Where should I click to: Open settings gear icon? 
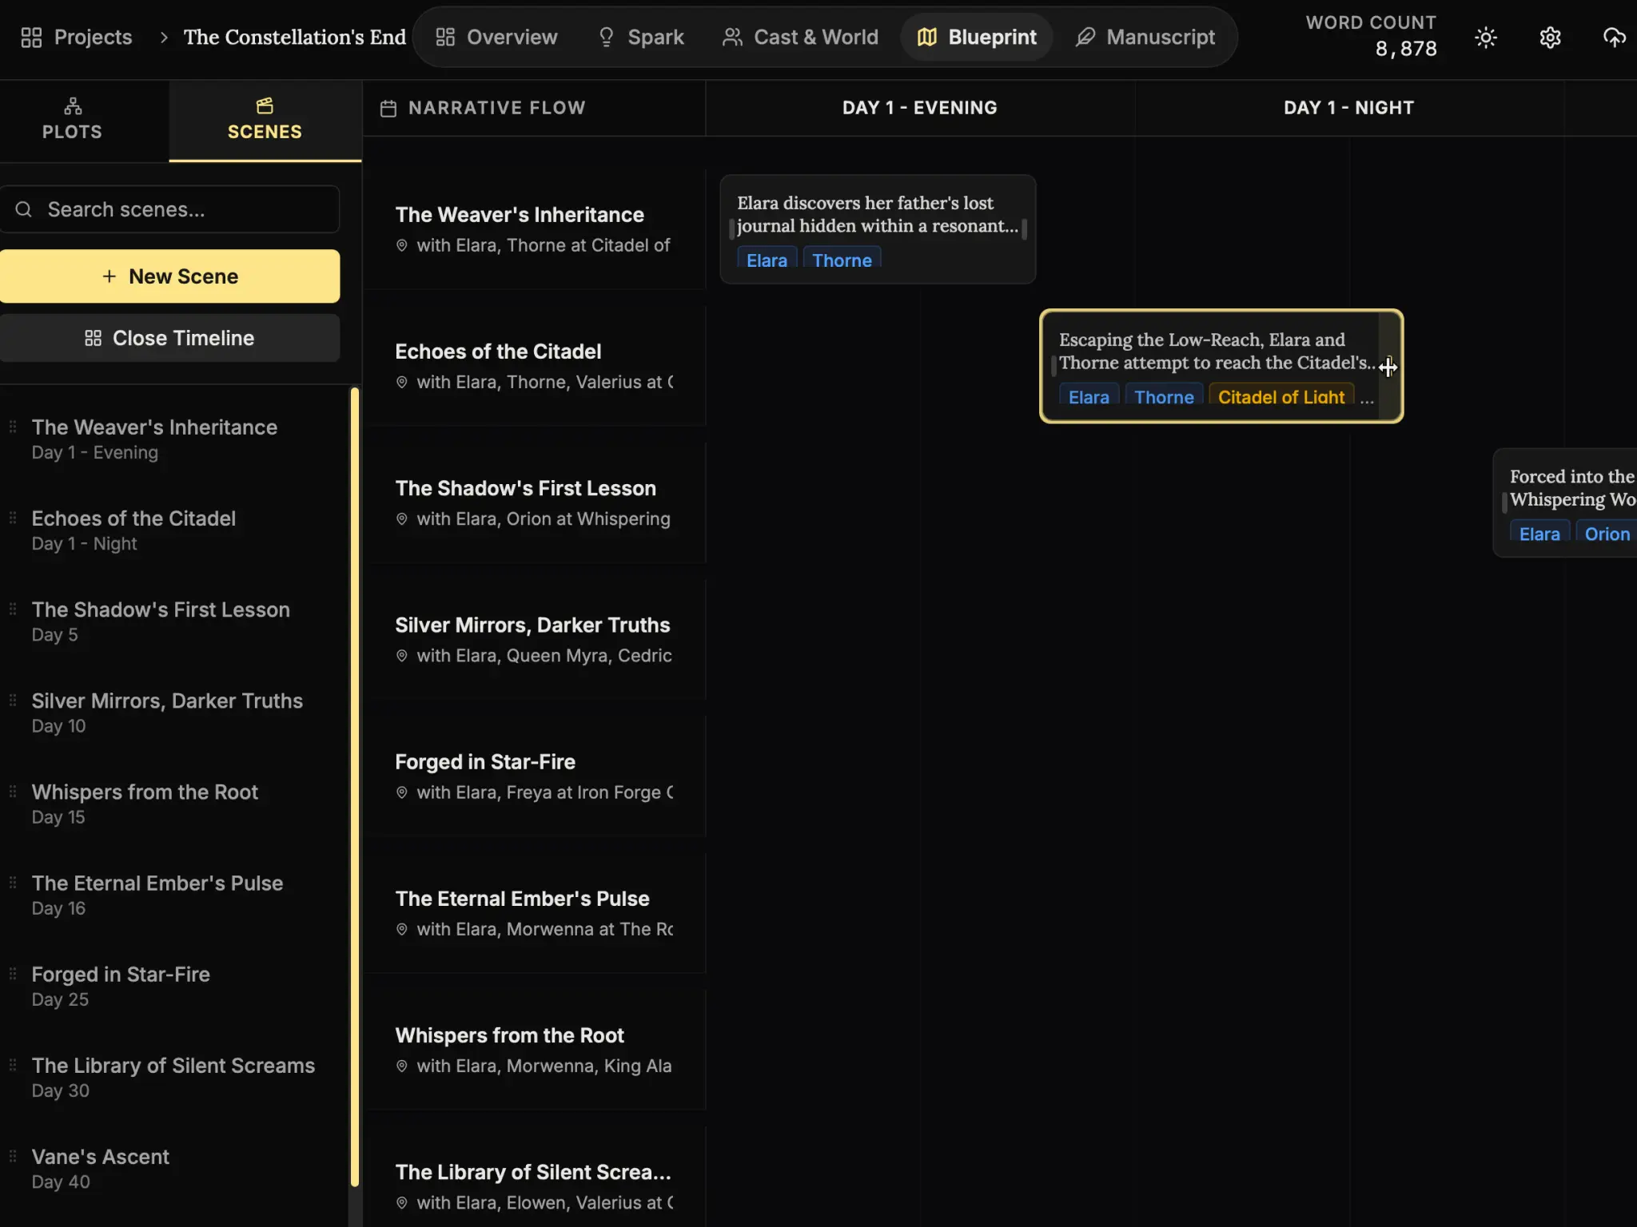(1550, 38)
